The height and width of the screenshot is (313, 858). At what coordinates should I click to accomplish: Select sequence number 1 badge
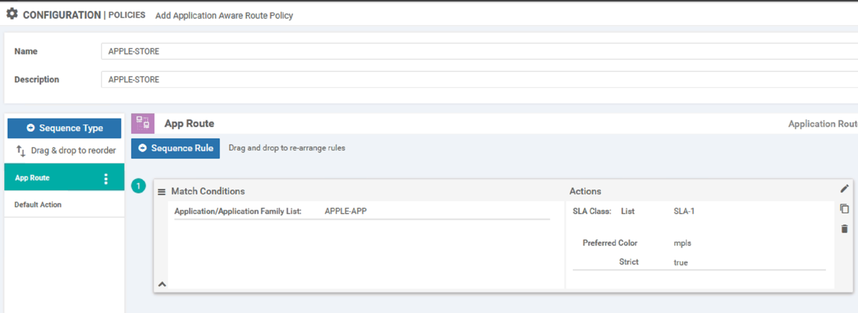138,186
